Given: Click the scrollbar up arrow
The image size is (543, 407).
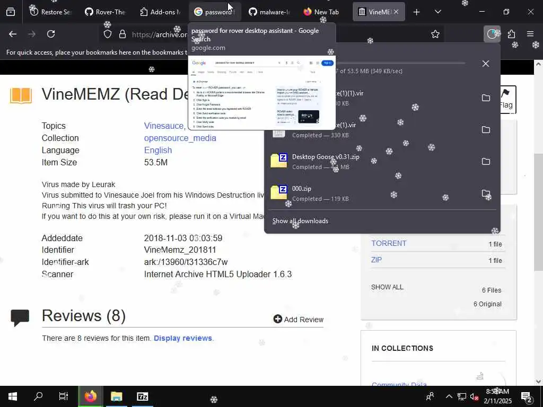Looking at the screenshot, I should coord(538,64).
